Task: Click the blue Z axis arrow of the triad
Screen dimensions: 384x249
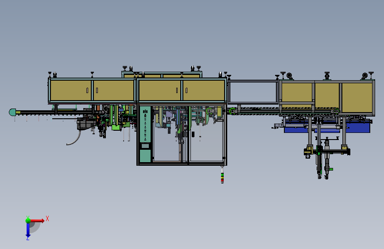Action: pyautogui.click(x=28, y=230)
